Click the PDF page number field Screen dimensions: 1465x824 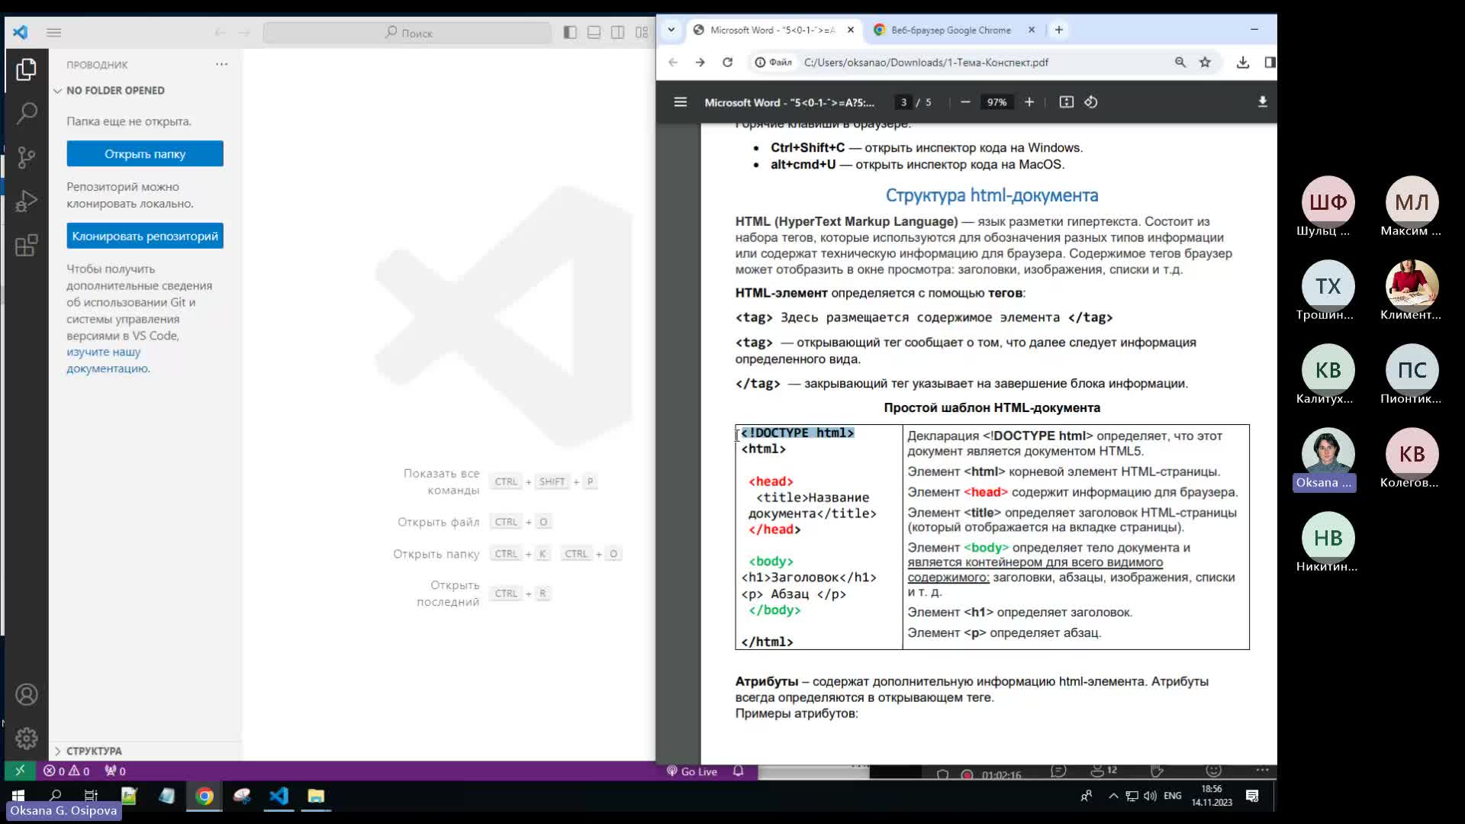[x=903, y=102]
